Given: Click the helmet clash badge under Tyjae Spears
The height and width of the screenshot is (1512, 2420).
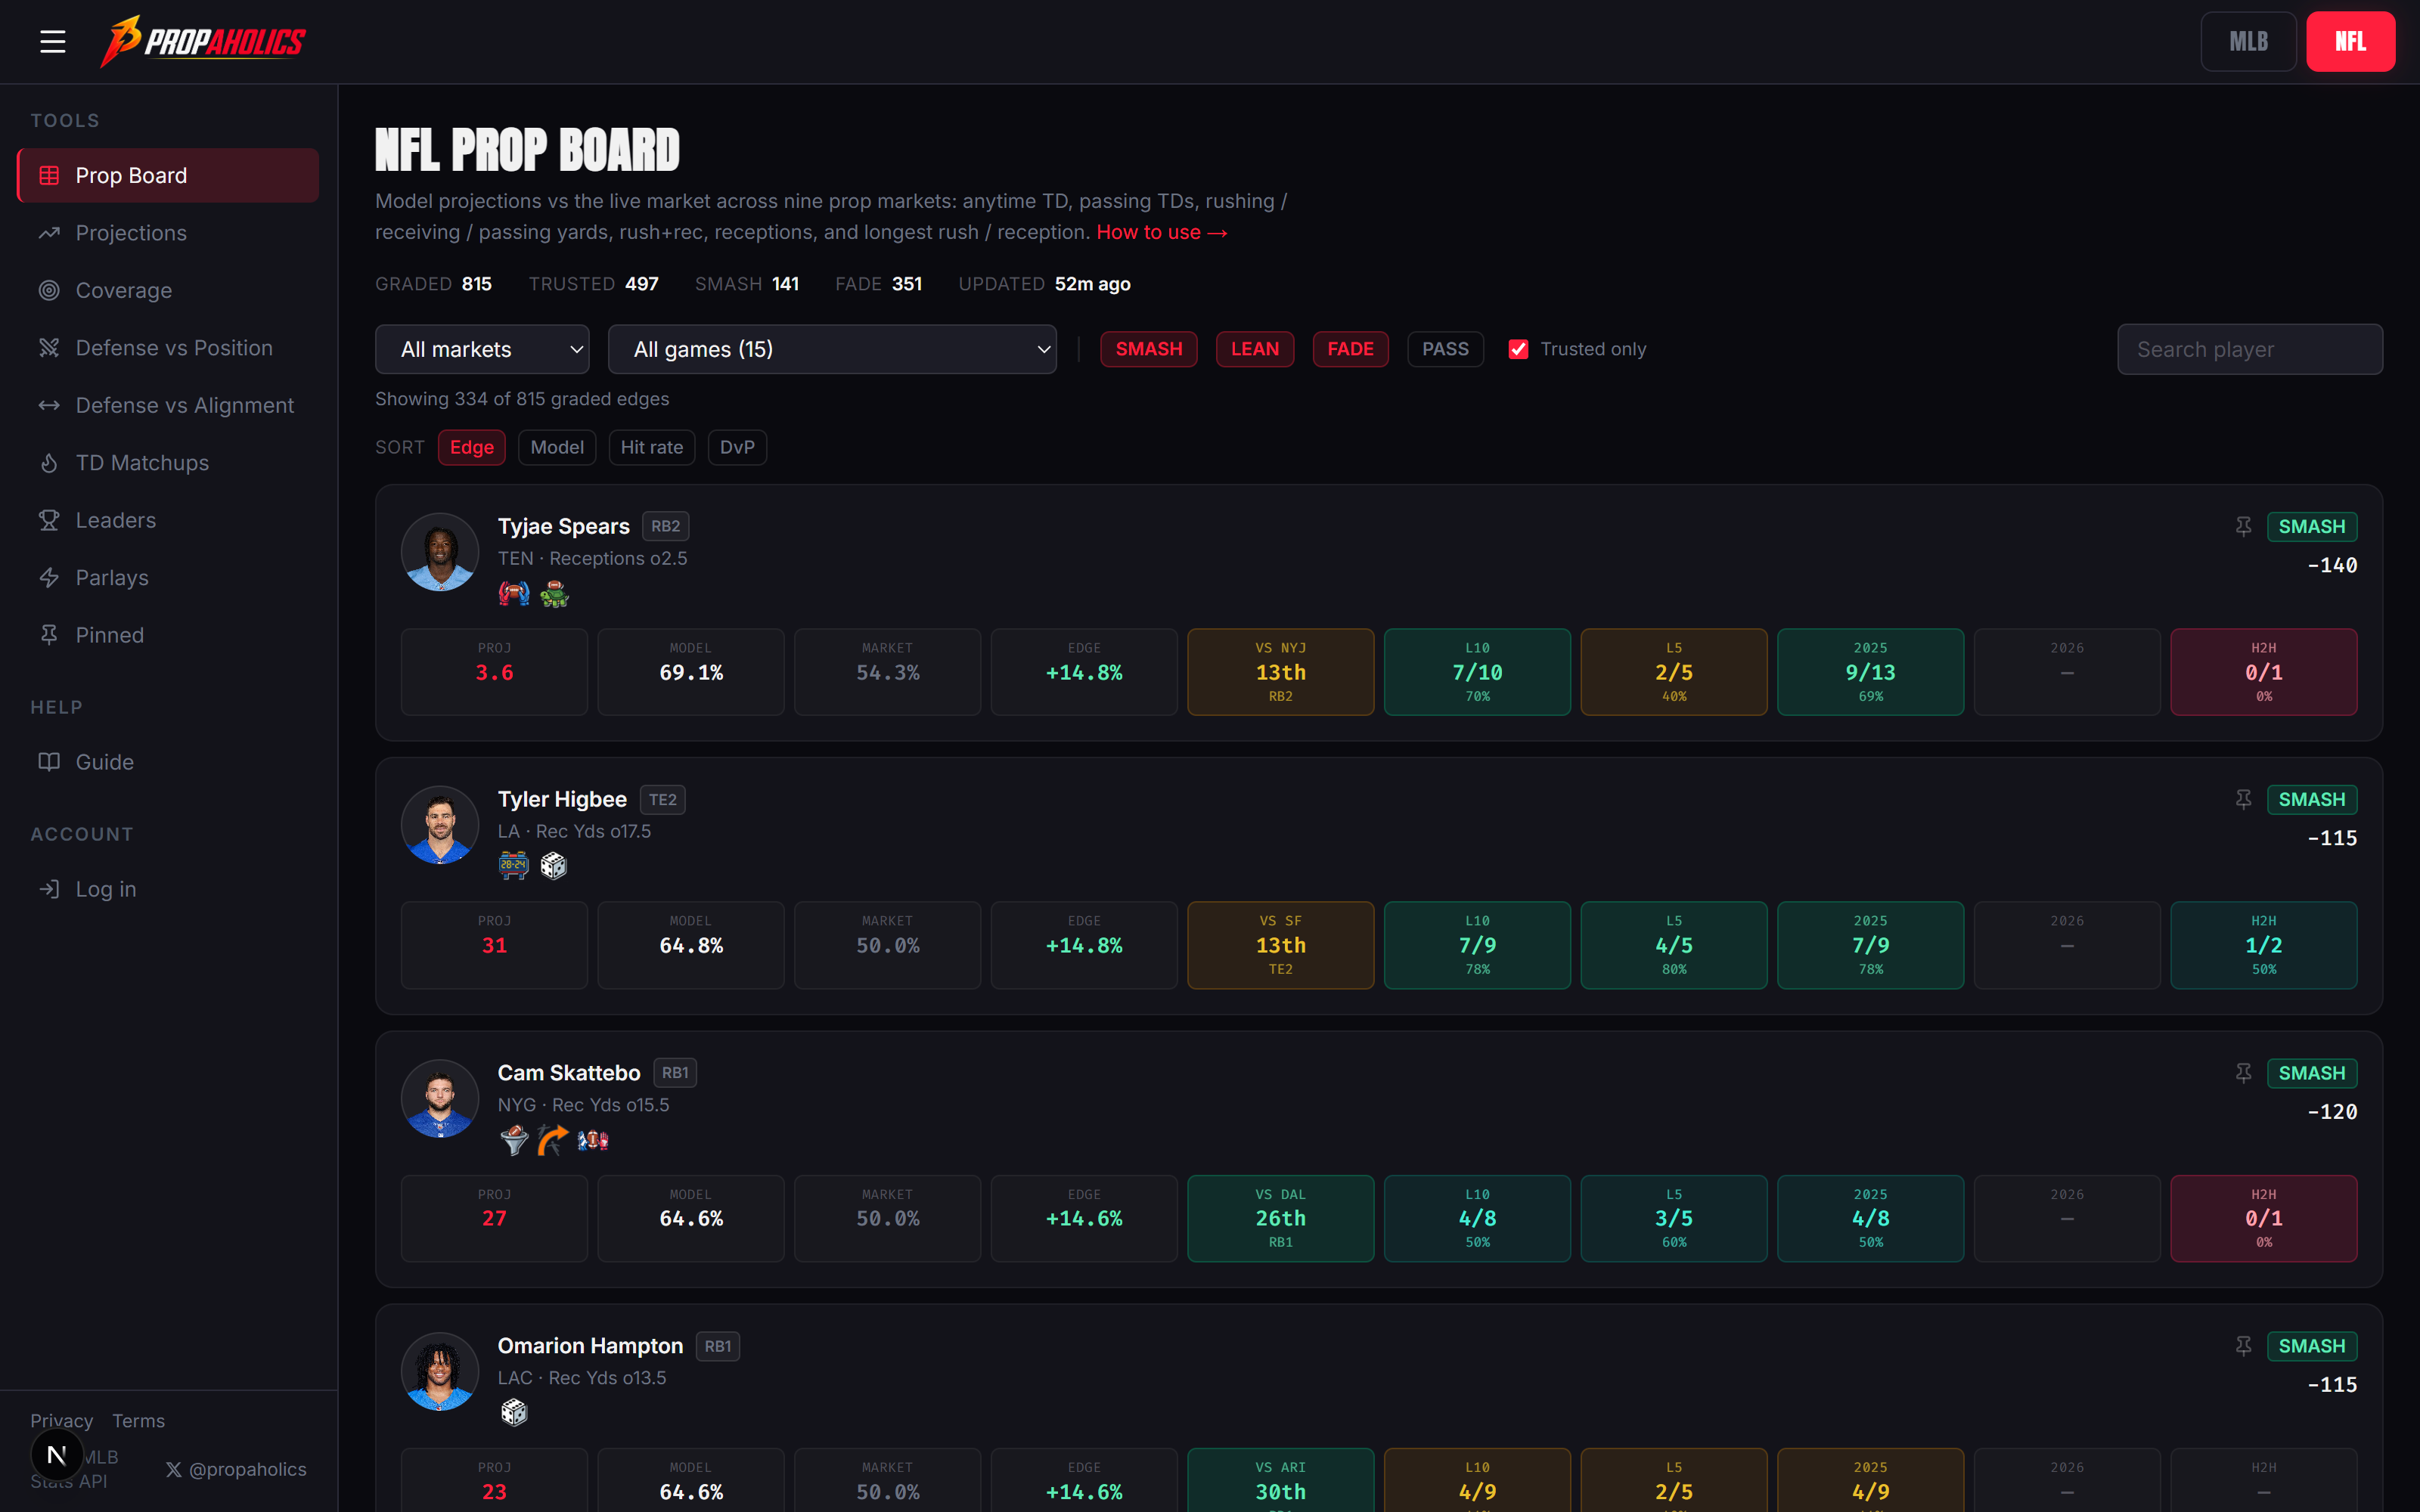Looking at the screenshot, I should point(514,594).
